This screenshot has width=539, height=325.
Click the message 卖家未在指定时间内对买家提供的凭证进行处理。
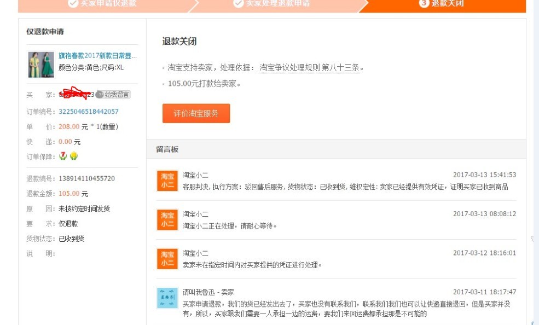(x=252, y=265)
